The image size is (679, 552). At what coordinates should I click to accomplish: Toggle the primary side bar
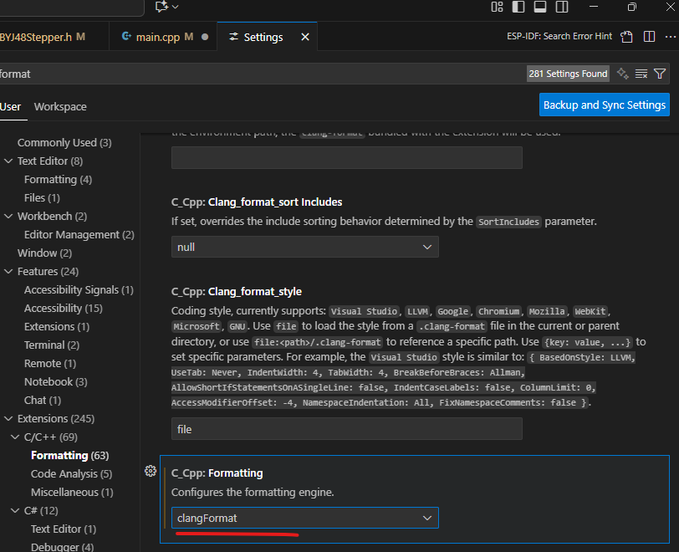coord(518,7)
